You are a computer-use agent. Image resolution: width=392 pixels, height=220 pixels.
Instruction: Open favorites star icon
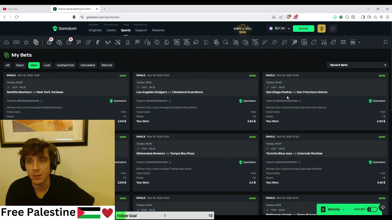[26, 42]
